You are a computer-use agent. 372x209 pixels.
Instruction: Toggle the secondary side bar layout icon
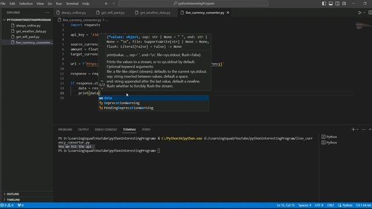337,3
